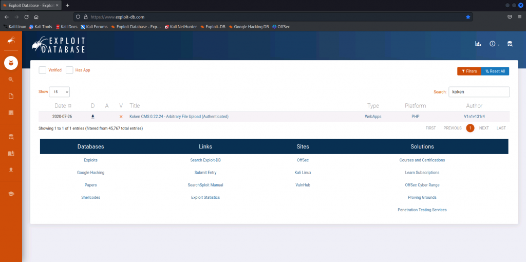Image resolution: width=526 pixels, height=262 pixels.
Task: Click the Search input field containing koken
Action: (x=479, y=91)
